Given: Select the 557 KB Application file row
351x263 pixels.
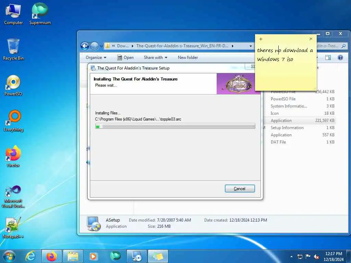Looking at the screenshot, I should click(x=300, y=135).
